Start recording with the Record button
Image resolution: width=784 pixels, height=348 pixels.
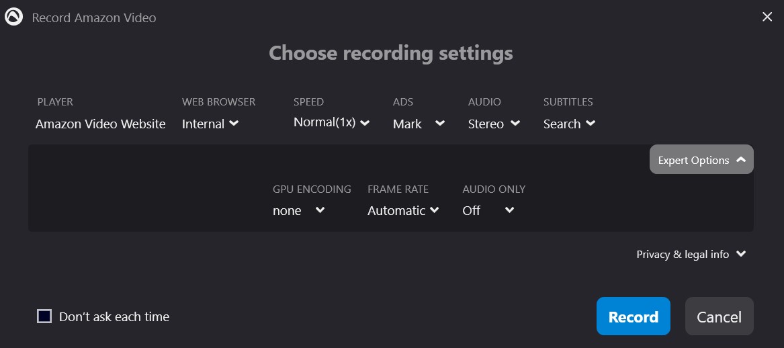pos(633,316)
